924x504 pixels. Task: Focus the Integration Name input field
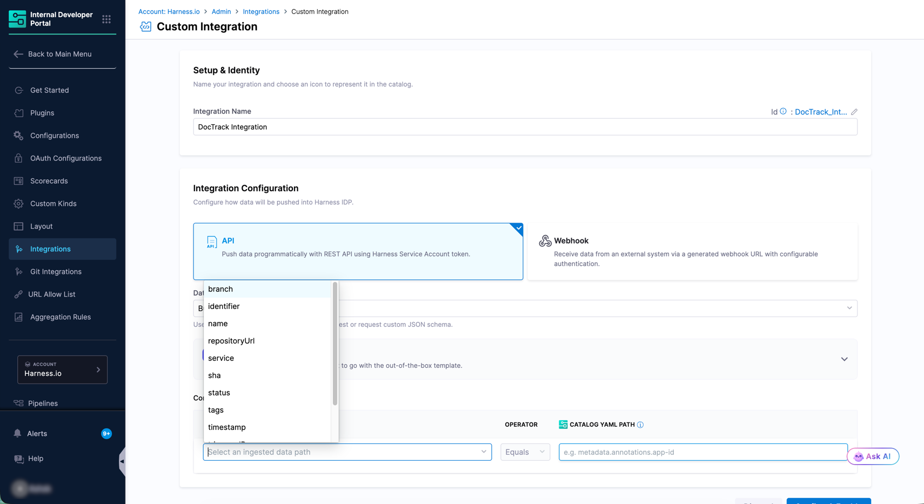pyautogui.click(x=525, y=127)
